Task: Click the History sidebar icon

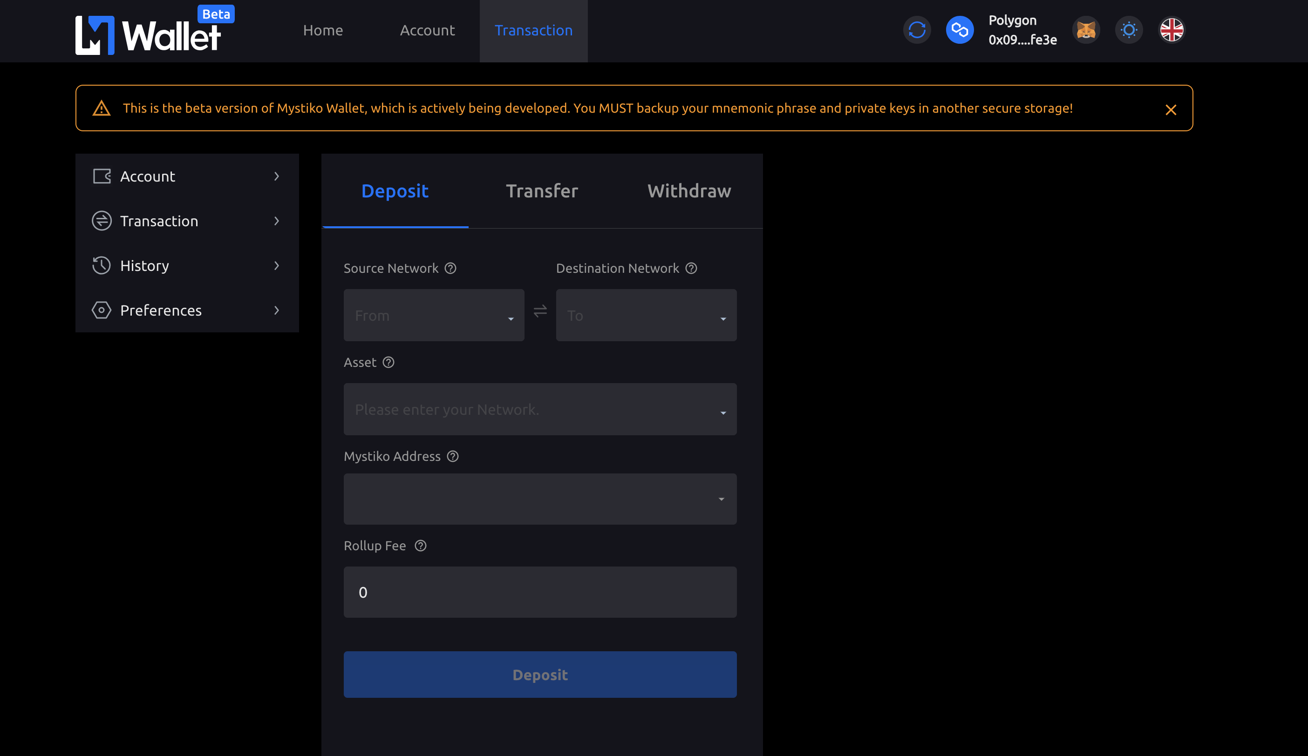Action: coord(102,265)
